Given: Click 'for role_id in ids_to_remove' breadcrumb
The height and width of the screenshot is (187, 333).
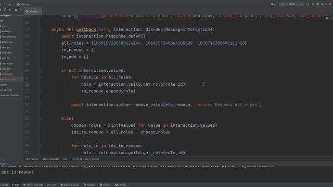Looking at the screenshot, I should click(x=85, y=159).
